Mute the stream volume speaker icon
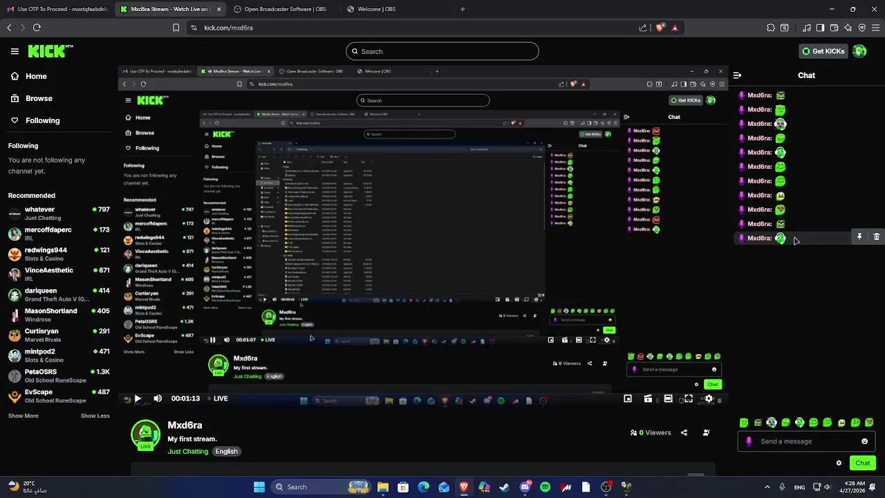This screenshot has height=498, width=885. [x=158, y=398]
